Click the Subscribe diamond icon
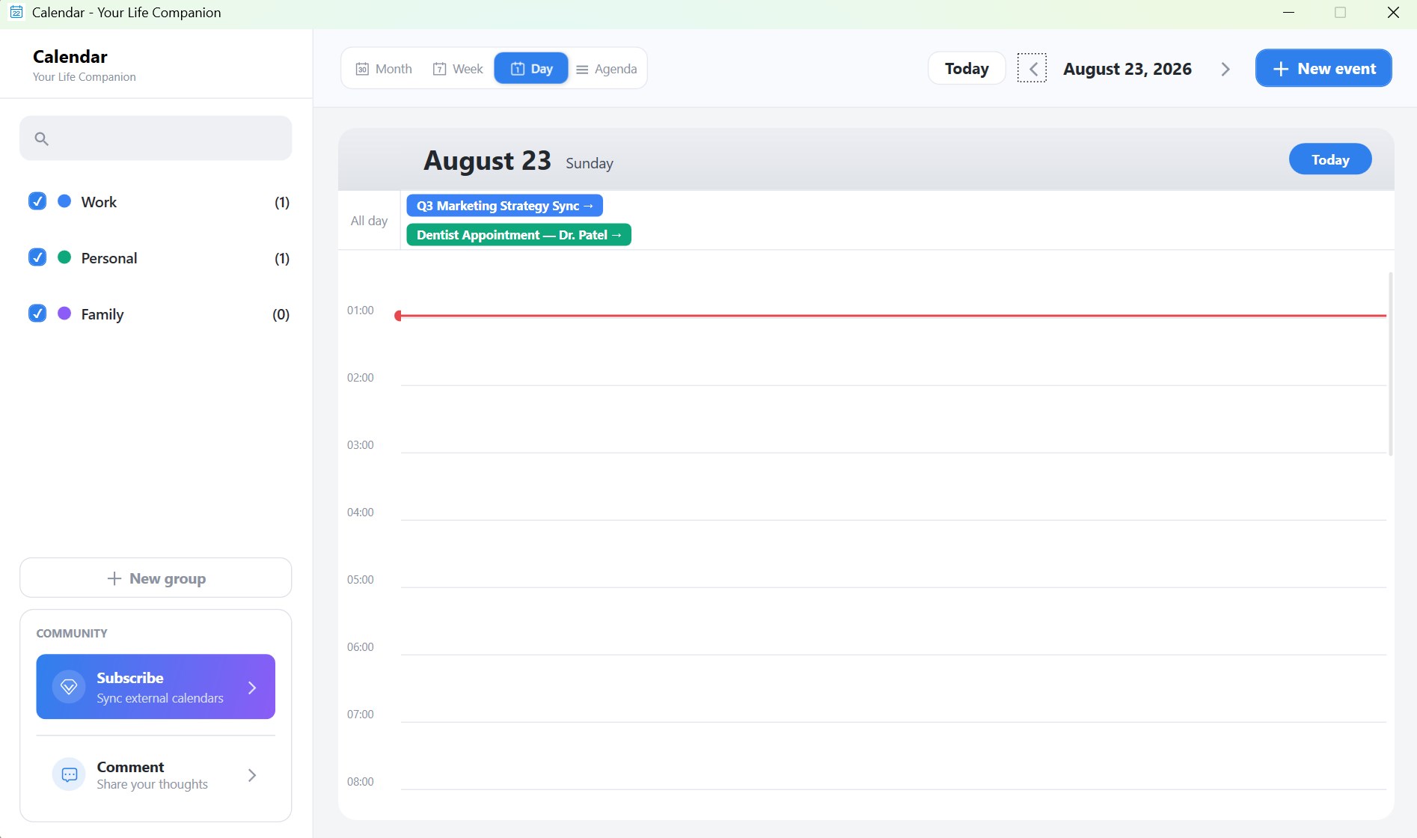This screenshot has height=838, width=1417. 69,687
